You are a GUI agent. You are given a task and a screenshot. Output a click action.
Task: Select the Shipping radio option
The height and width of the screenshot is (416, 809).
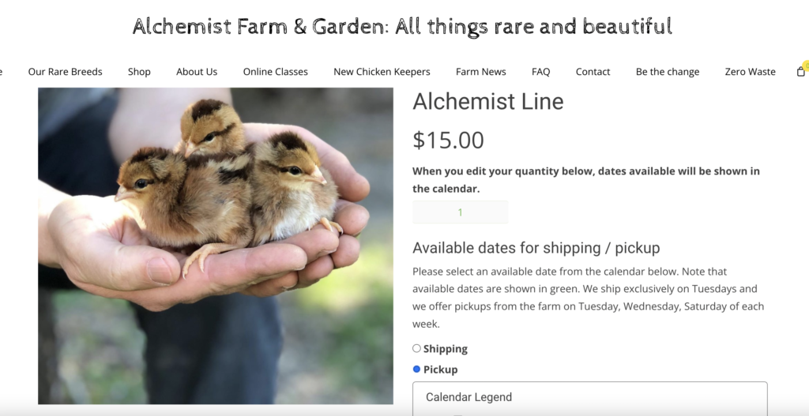pos(416,348)
